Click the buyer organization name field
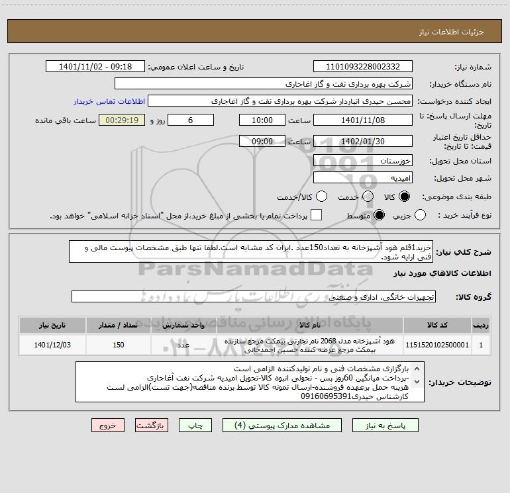The image size is (510, 493). 264,83
